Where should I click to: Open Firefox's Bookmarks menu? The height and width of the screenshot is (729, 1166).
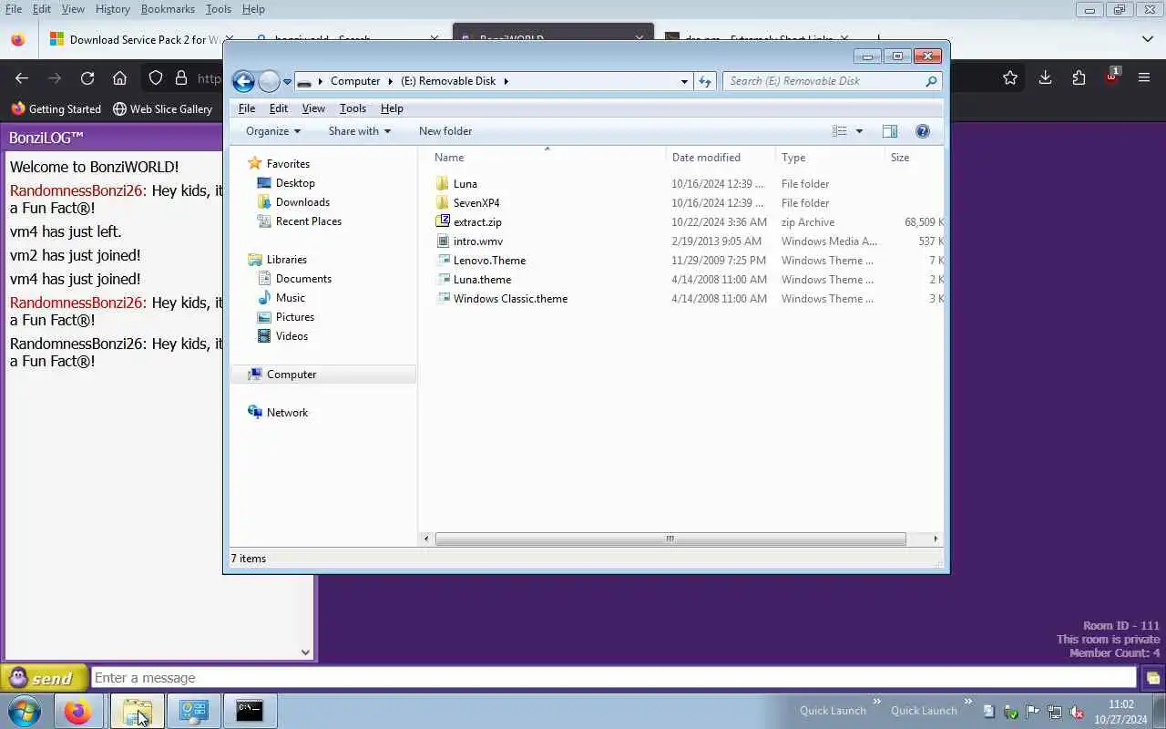pos(168,9)
